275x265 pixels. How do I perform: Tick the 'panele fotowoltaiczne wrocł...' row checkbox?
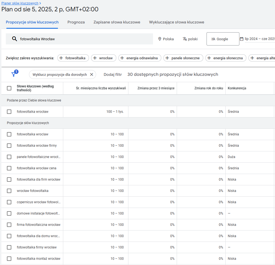tap(9, 157)
